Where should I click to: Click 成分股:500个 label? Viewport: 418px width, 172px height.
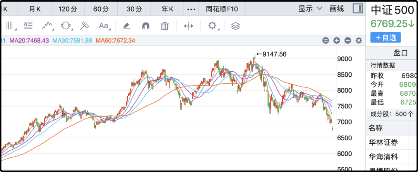coord(392,114)
